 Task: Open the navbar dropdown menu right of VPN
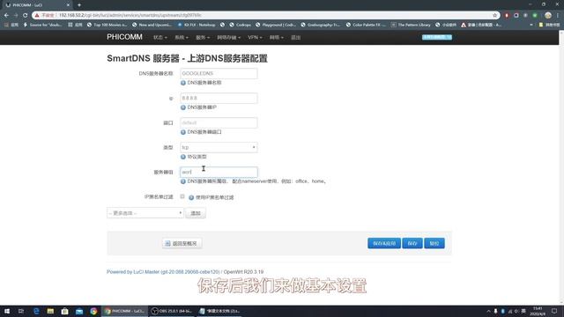276,37
